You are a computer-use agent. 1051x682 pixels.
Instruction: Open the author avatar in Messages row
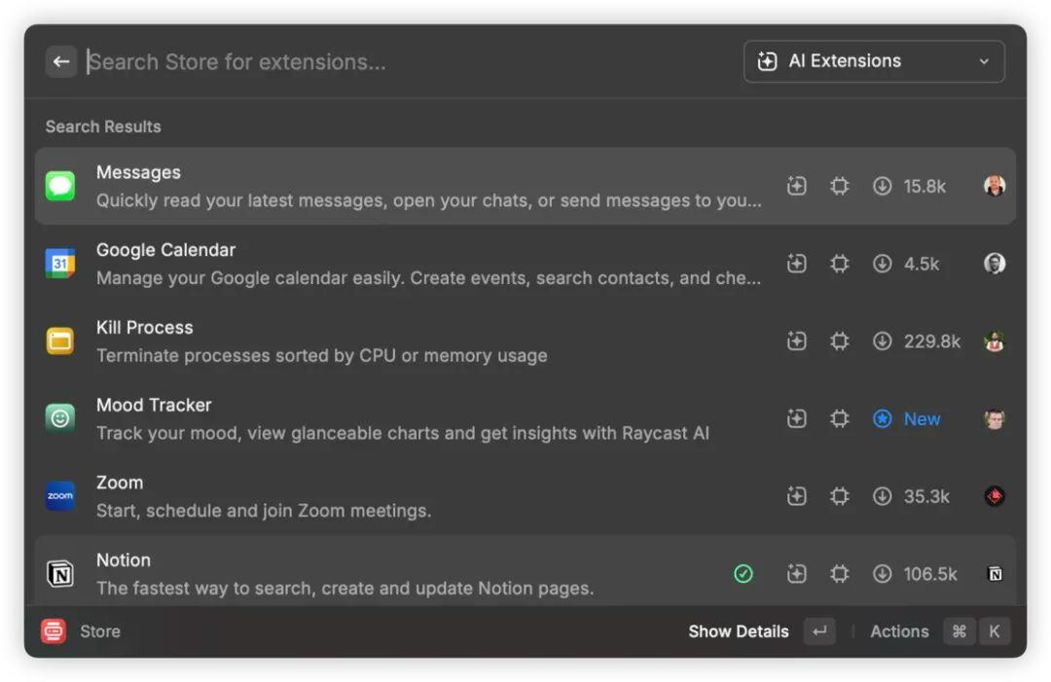coord(995,186)
